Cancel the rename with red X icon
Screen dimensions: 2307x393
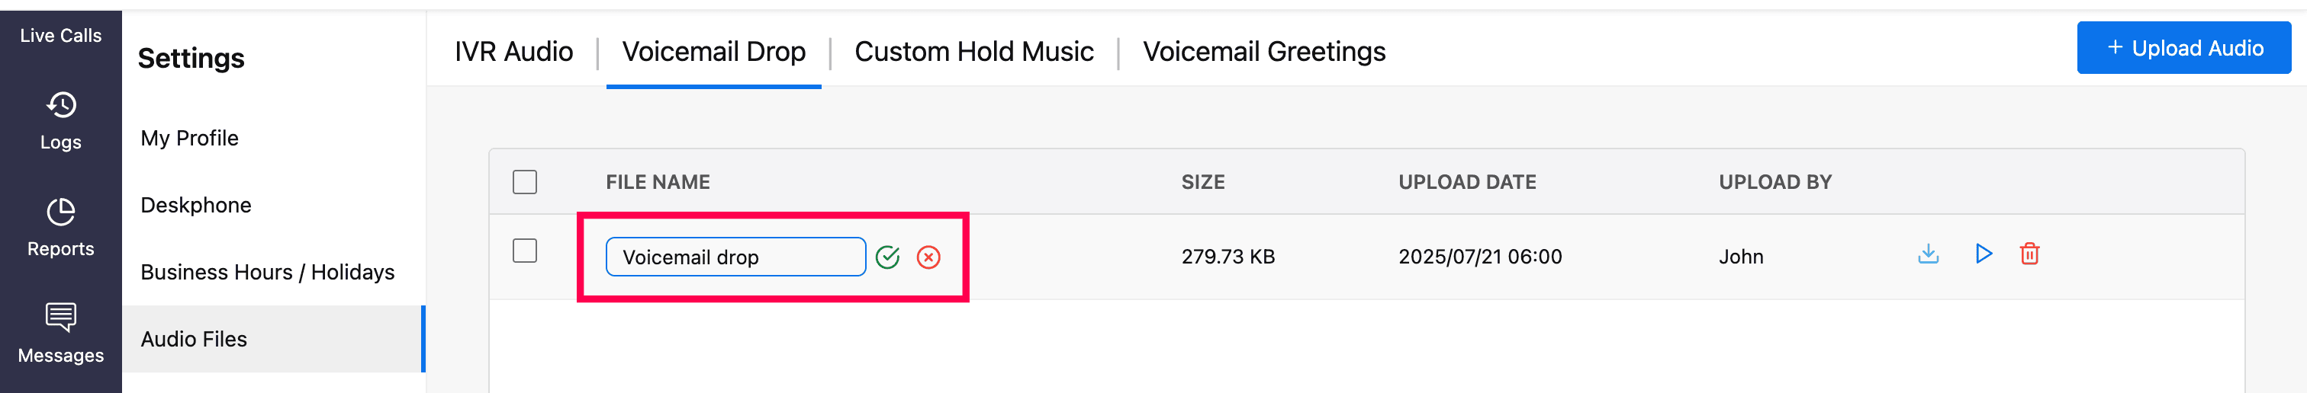point(928,257)
